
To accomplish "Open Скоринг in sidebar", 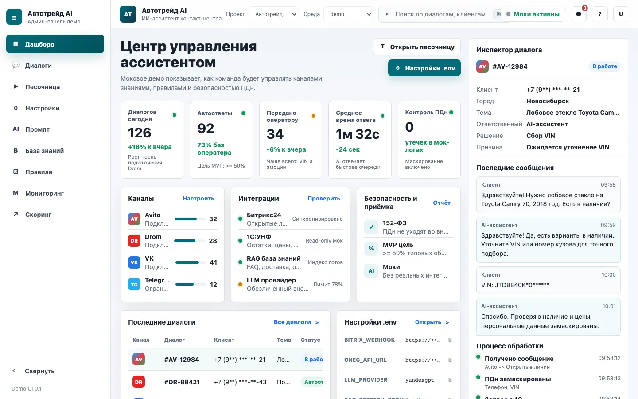I will [x=55, y=214].
